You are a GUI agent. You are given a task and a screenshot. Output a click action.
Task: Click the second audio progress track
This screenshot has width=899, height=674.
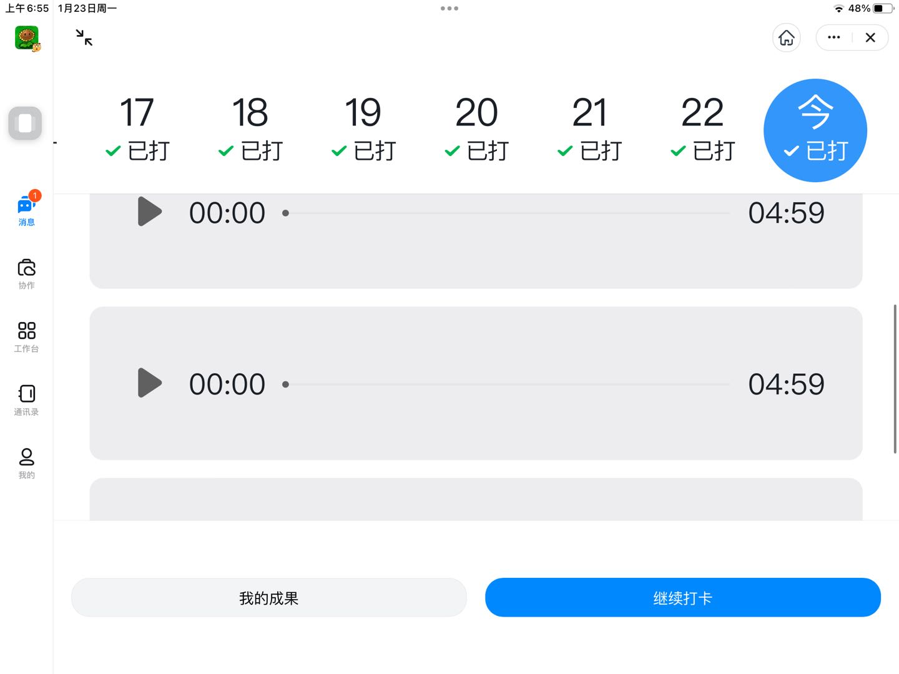pos(507,384)
